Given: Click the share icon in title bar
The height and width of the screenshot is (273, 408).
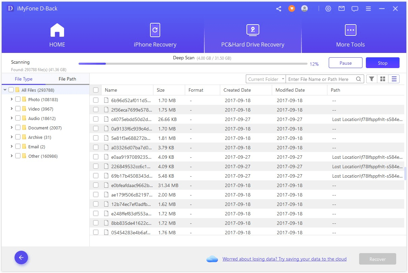Looking at the screenshot, I should click(x=279, y=9).
